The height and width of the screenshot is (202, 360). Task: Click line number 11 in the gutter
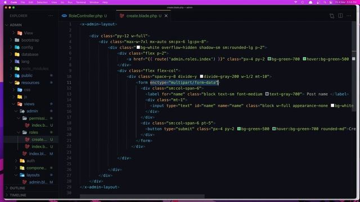[x=69, y=82]
